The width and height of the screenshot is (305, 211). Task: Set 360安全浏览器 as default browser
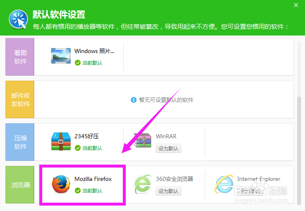168,191
